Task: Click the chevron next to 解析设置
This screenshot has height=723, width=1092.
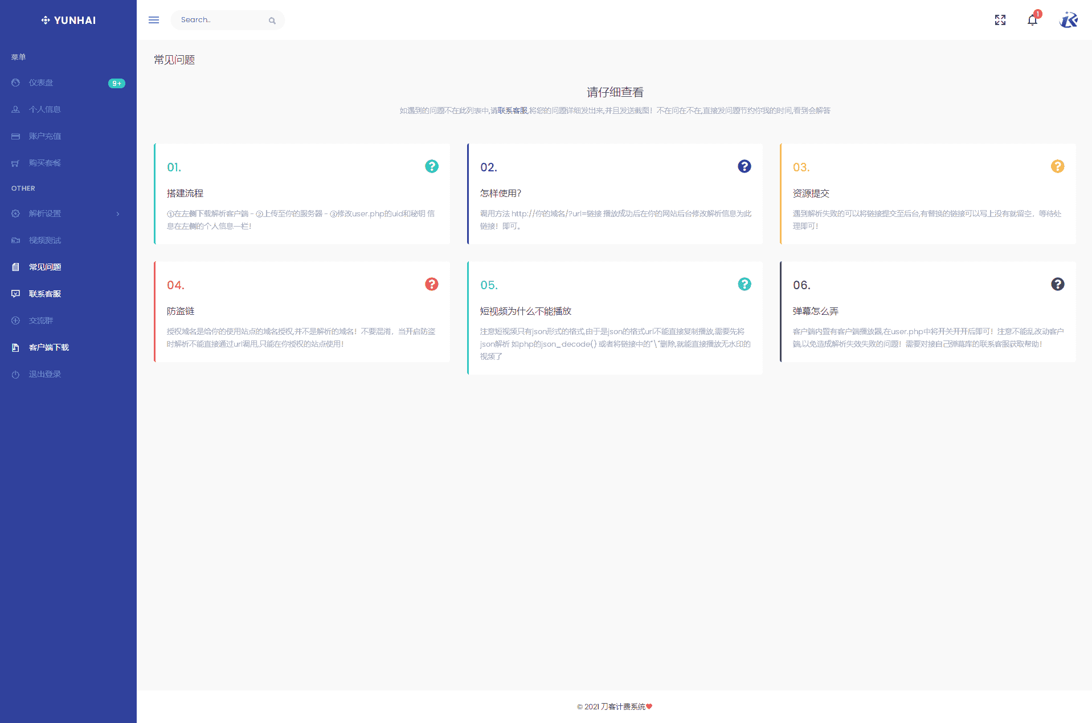Action: click(118, 214)
